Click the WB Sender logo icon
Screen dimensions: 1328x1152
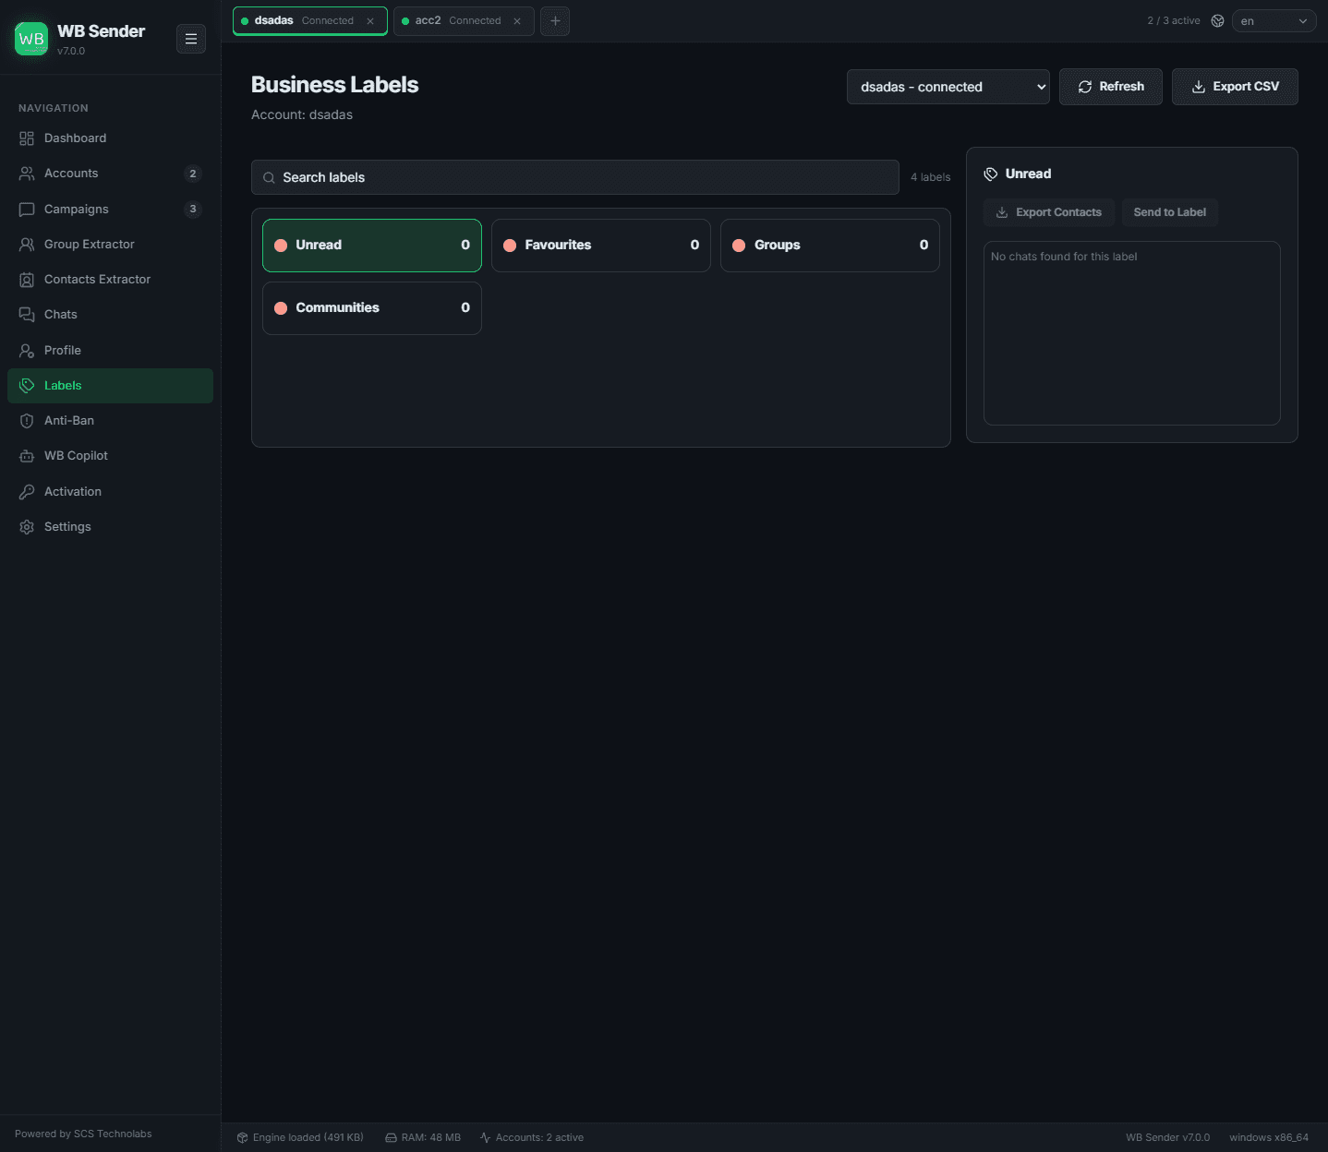[31, 39]
